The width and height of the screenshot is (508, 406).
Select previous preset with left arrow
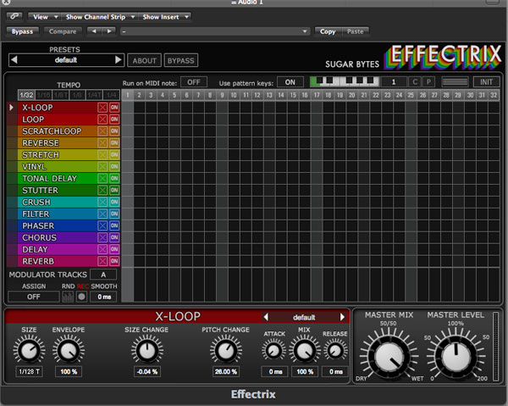coord(14,59)
